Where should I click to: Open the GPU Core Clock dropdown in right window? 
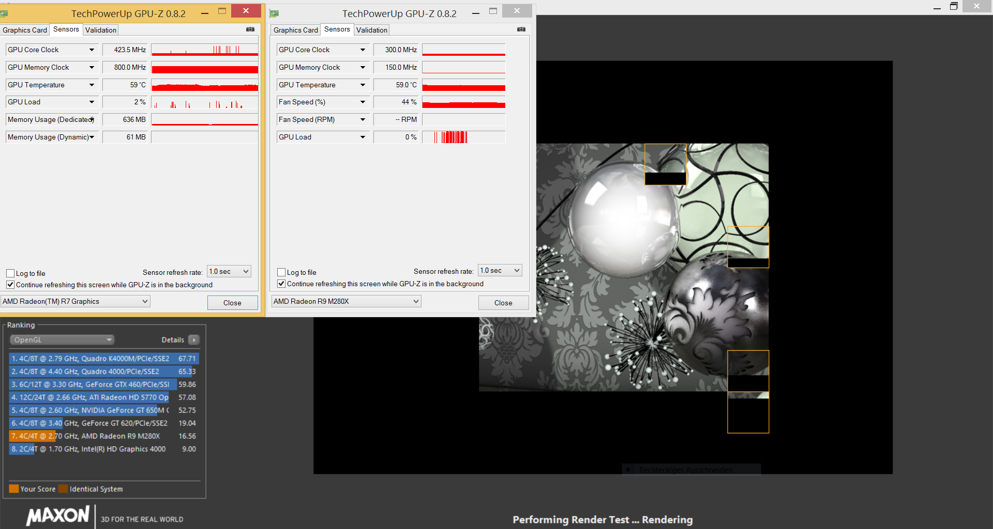point(363,50)
